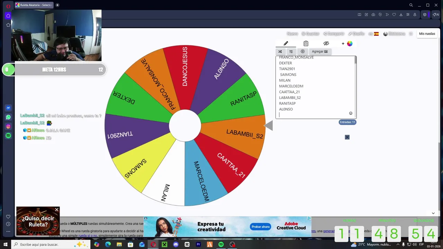The height and width of the screenshot is (249, 443).
Task: Open Instagram in the Opera sidebar
Action: pyautogui.click(x=8, y=127)
